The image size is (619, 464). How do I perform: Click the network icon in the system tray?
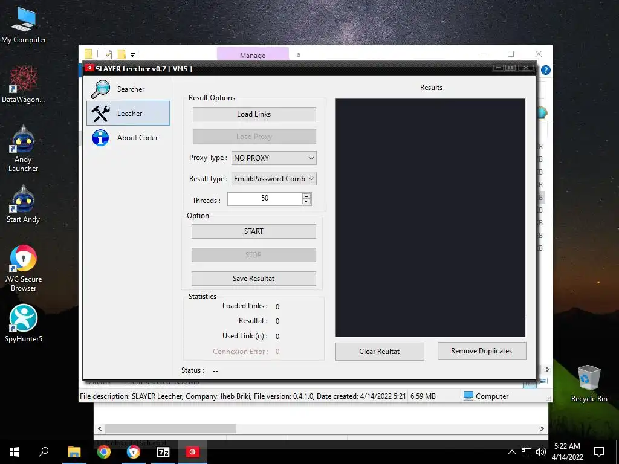(x=527, y=452)
